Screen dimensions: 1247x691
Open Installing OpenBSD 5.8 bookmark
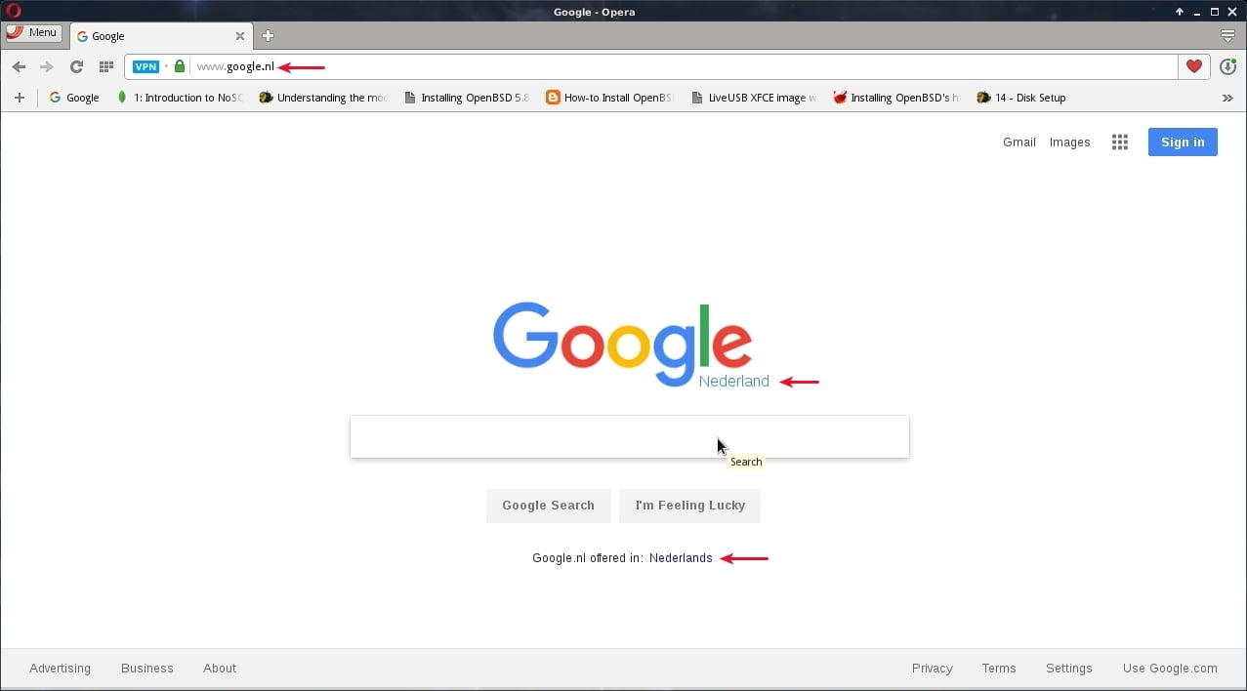pyautogui.click(x=467, y=98)
